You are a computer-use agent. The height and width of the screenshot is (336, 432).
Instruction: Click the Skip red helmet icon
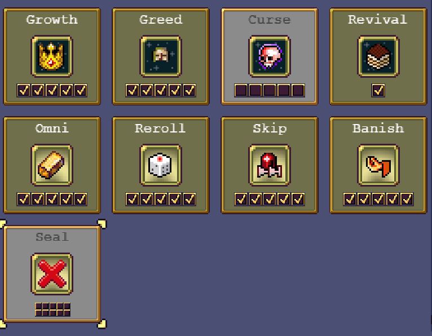269,165
